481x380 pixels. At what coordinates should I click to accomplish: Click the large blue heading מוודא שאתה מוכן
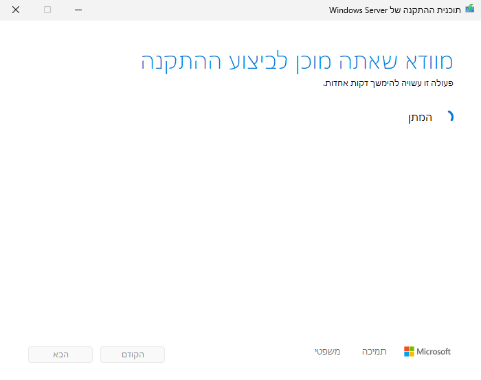(297, 61)
